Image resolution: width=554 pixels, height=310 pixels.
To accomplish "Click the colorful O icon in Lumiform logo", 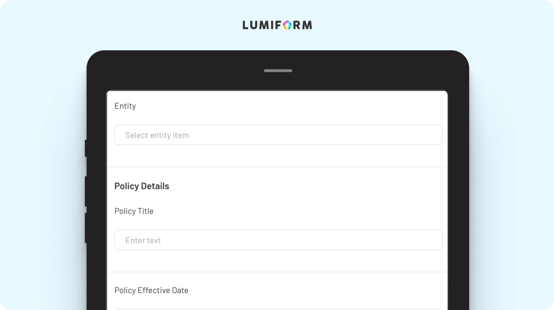I will coord(287,25).
